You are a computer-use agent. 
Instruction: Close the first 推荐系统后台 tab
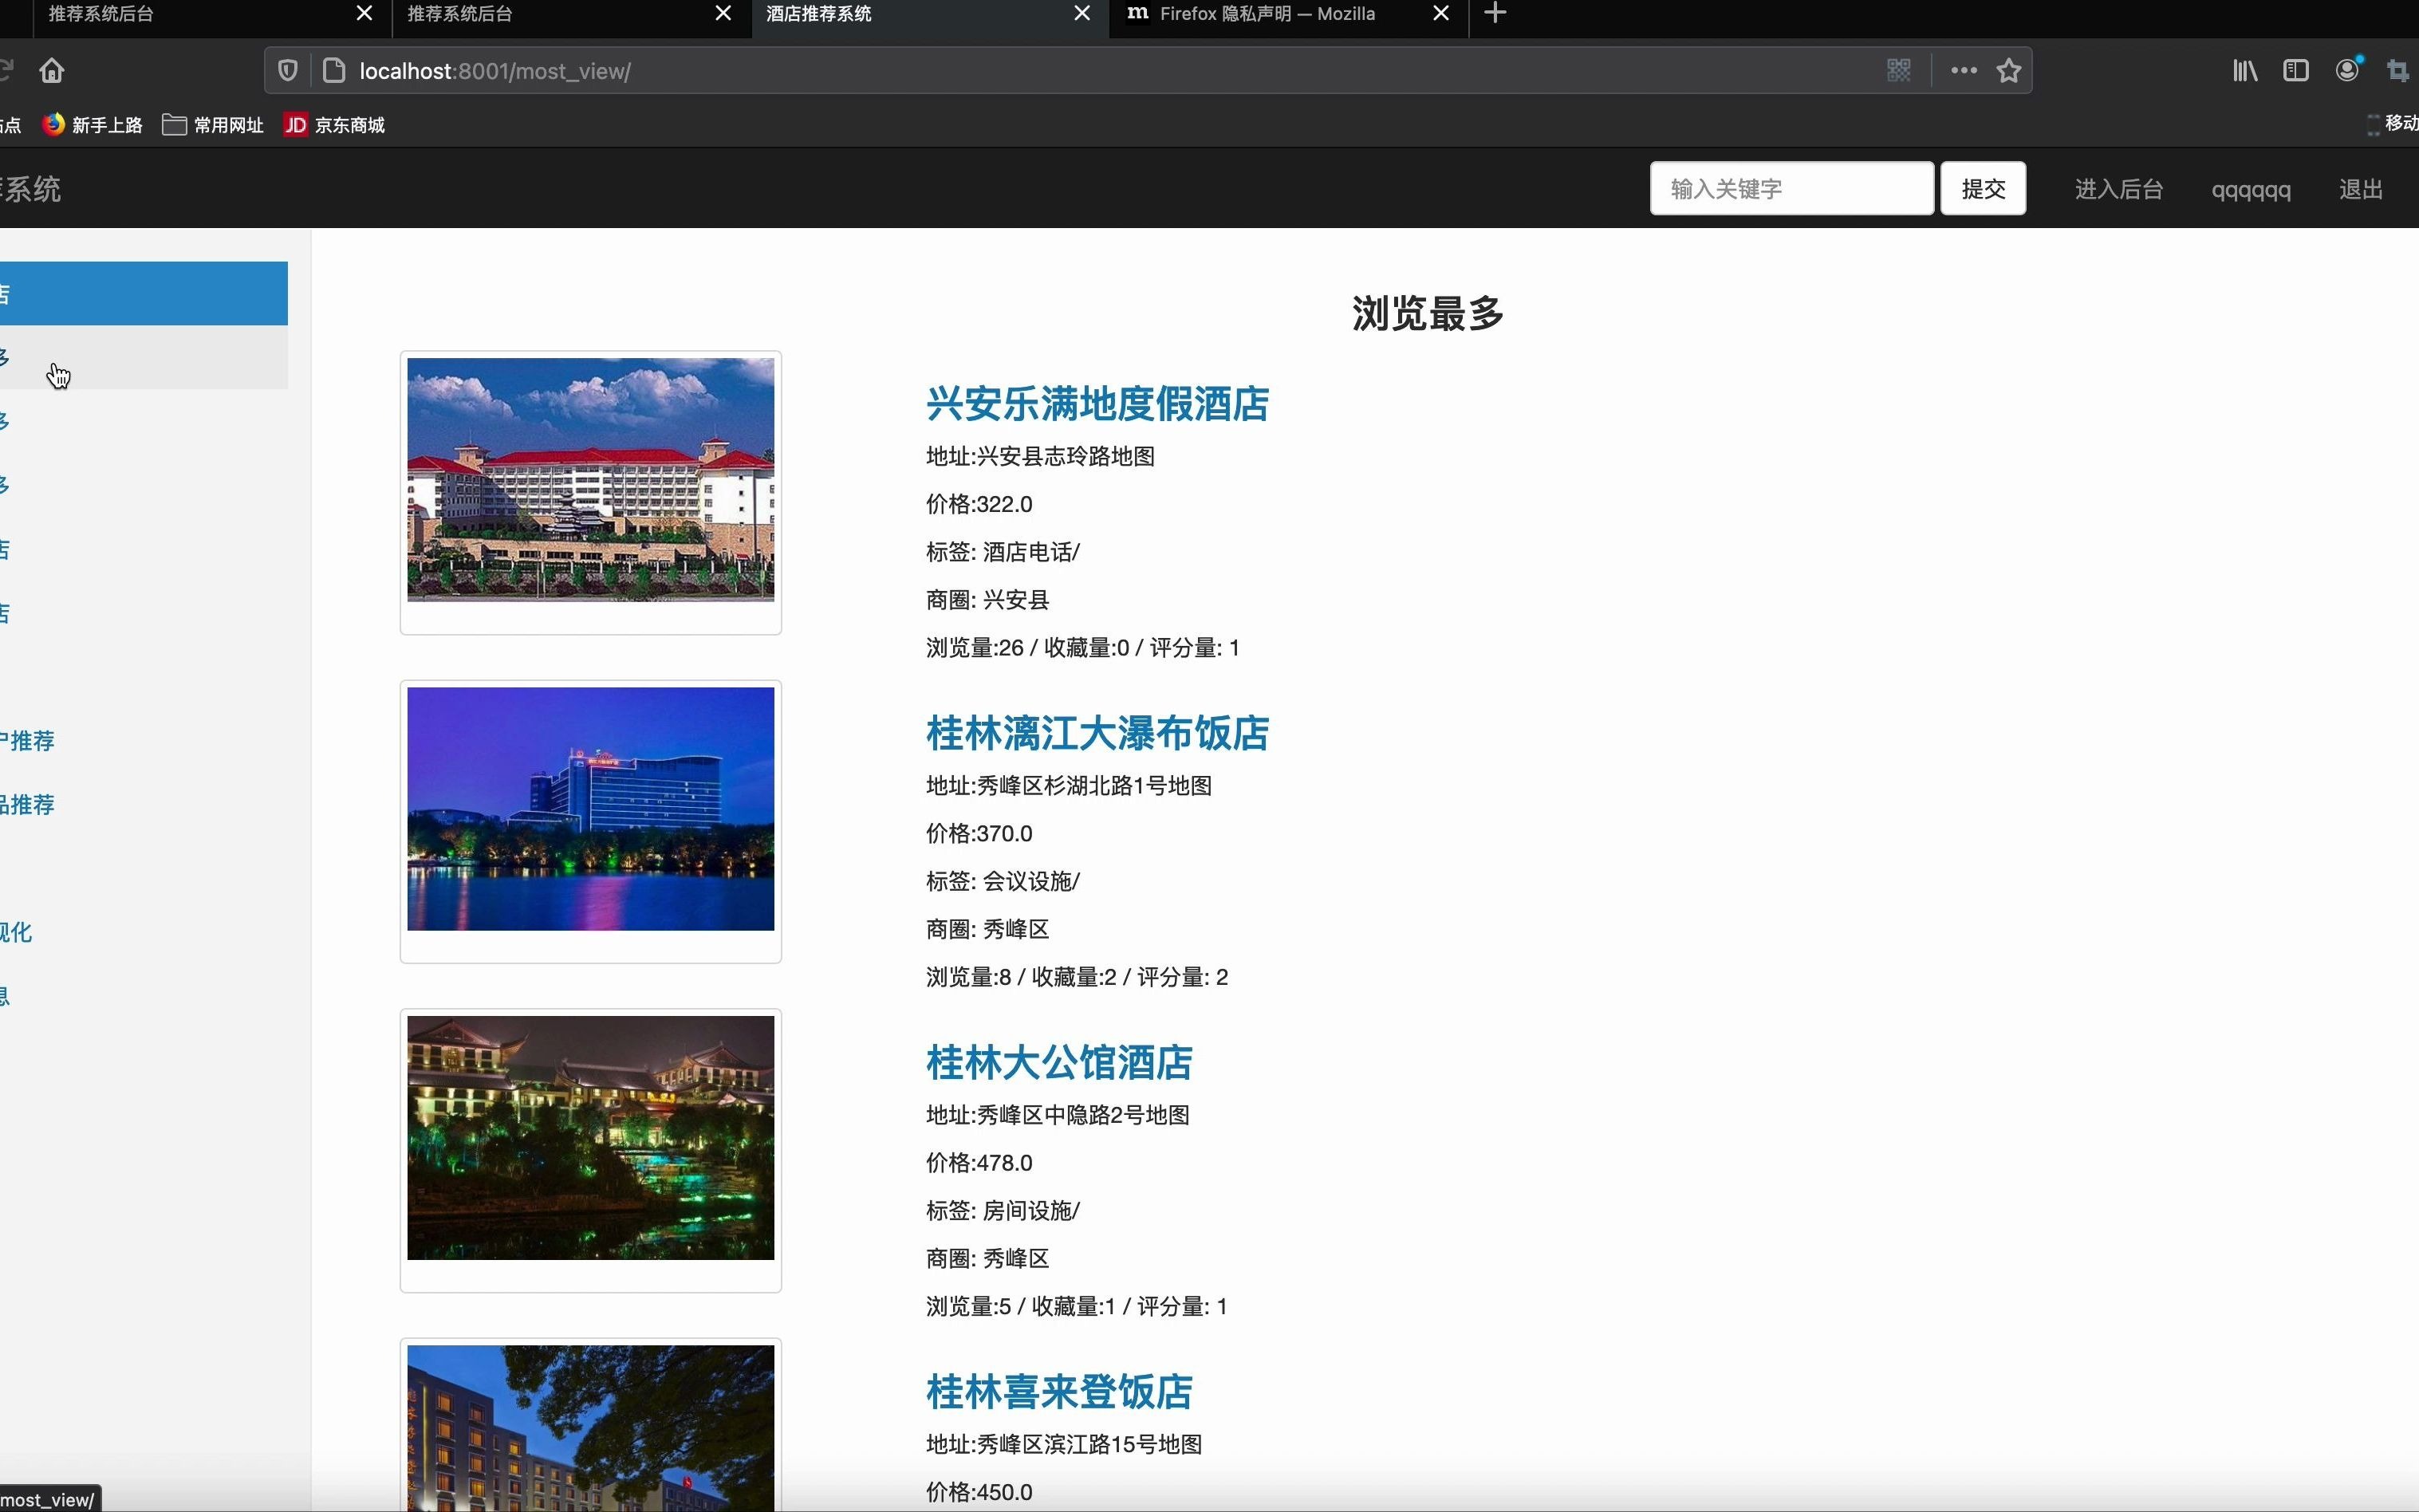pyautogui.click(x=365, y=13)
